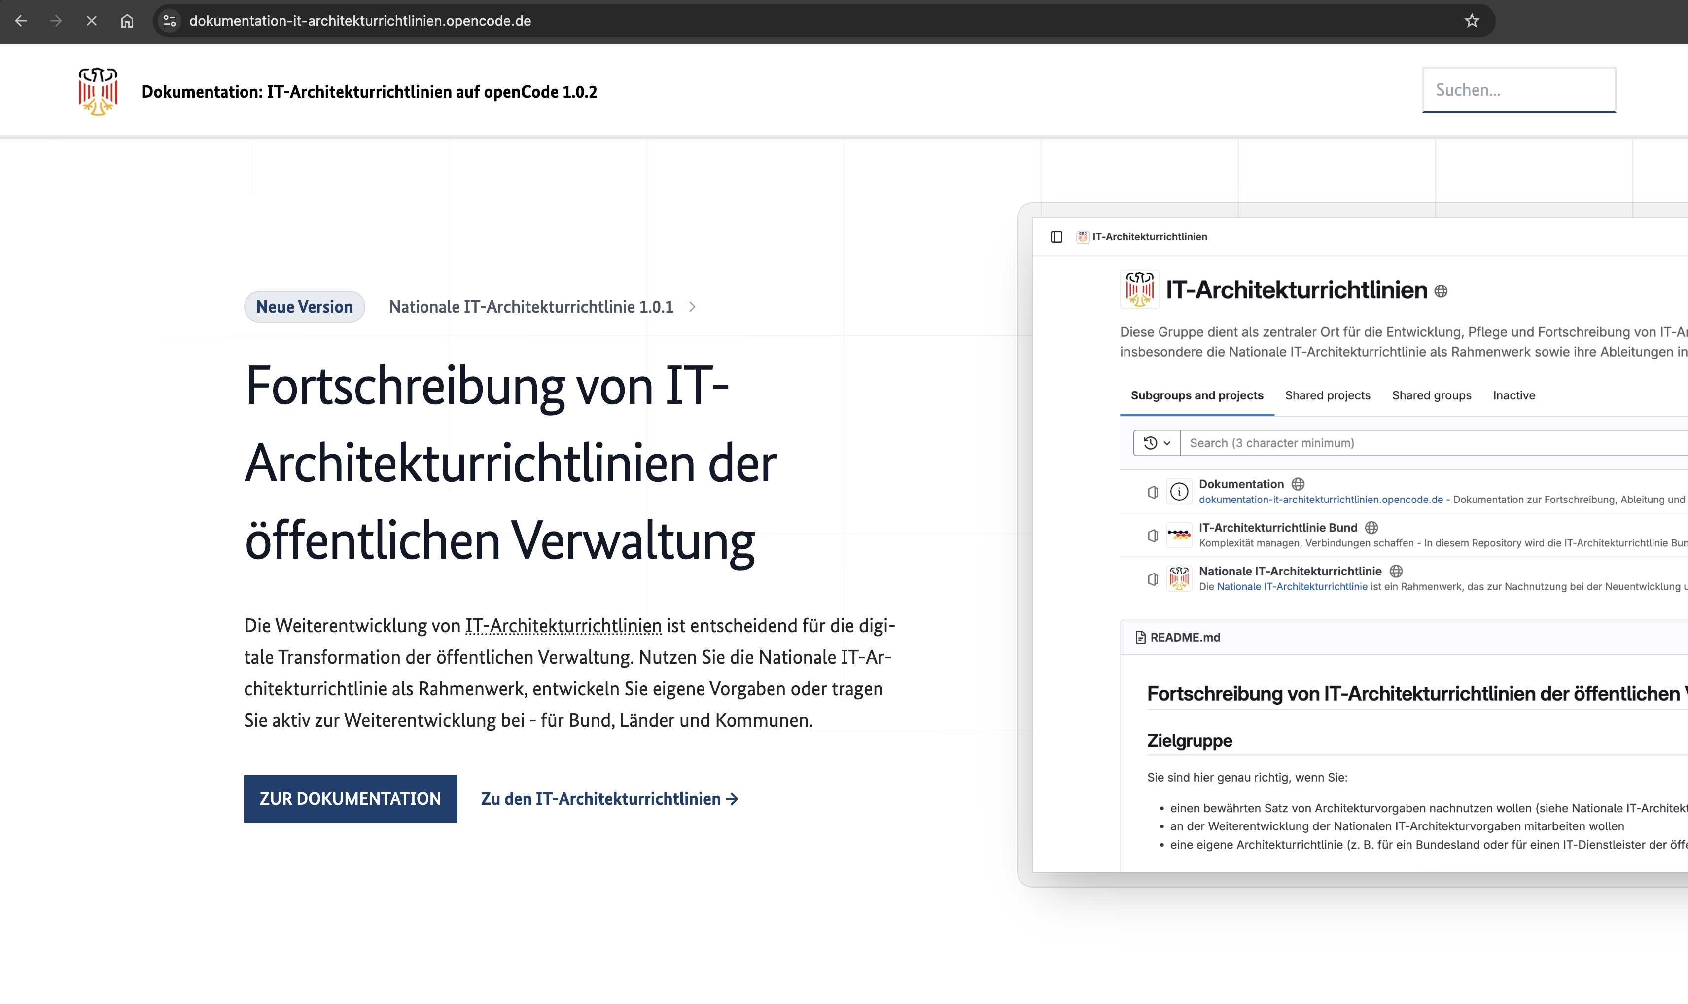The height and width of the screenshot is (1004, 1688).
Task: Click the globe icon beside IT-Architekturrichtlinie Bund
Action: (1371, 528)
